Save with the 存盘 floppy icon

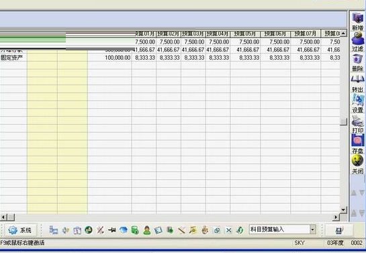click(x=357, y=141)
